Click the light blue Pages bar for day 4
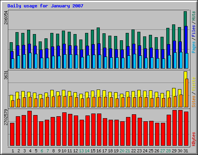 point(30,60)
